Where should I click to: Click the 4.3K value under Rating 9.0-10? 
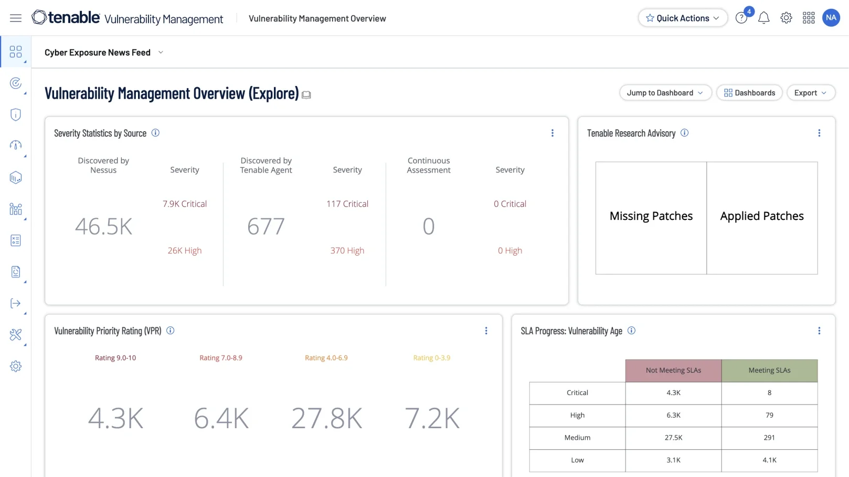(115, 418)
